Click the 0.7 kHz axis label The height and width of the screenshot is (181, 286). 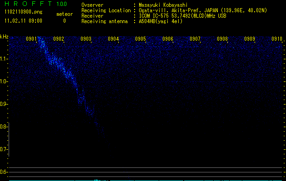pyautogui.click(x=4, y=149)
